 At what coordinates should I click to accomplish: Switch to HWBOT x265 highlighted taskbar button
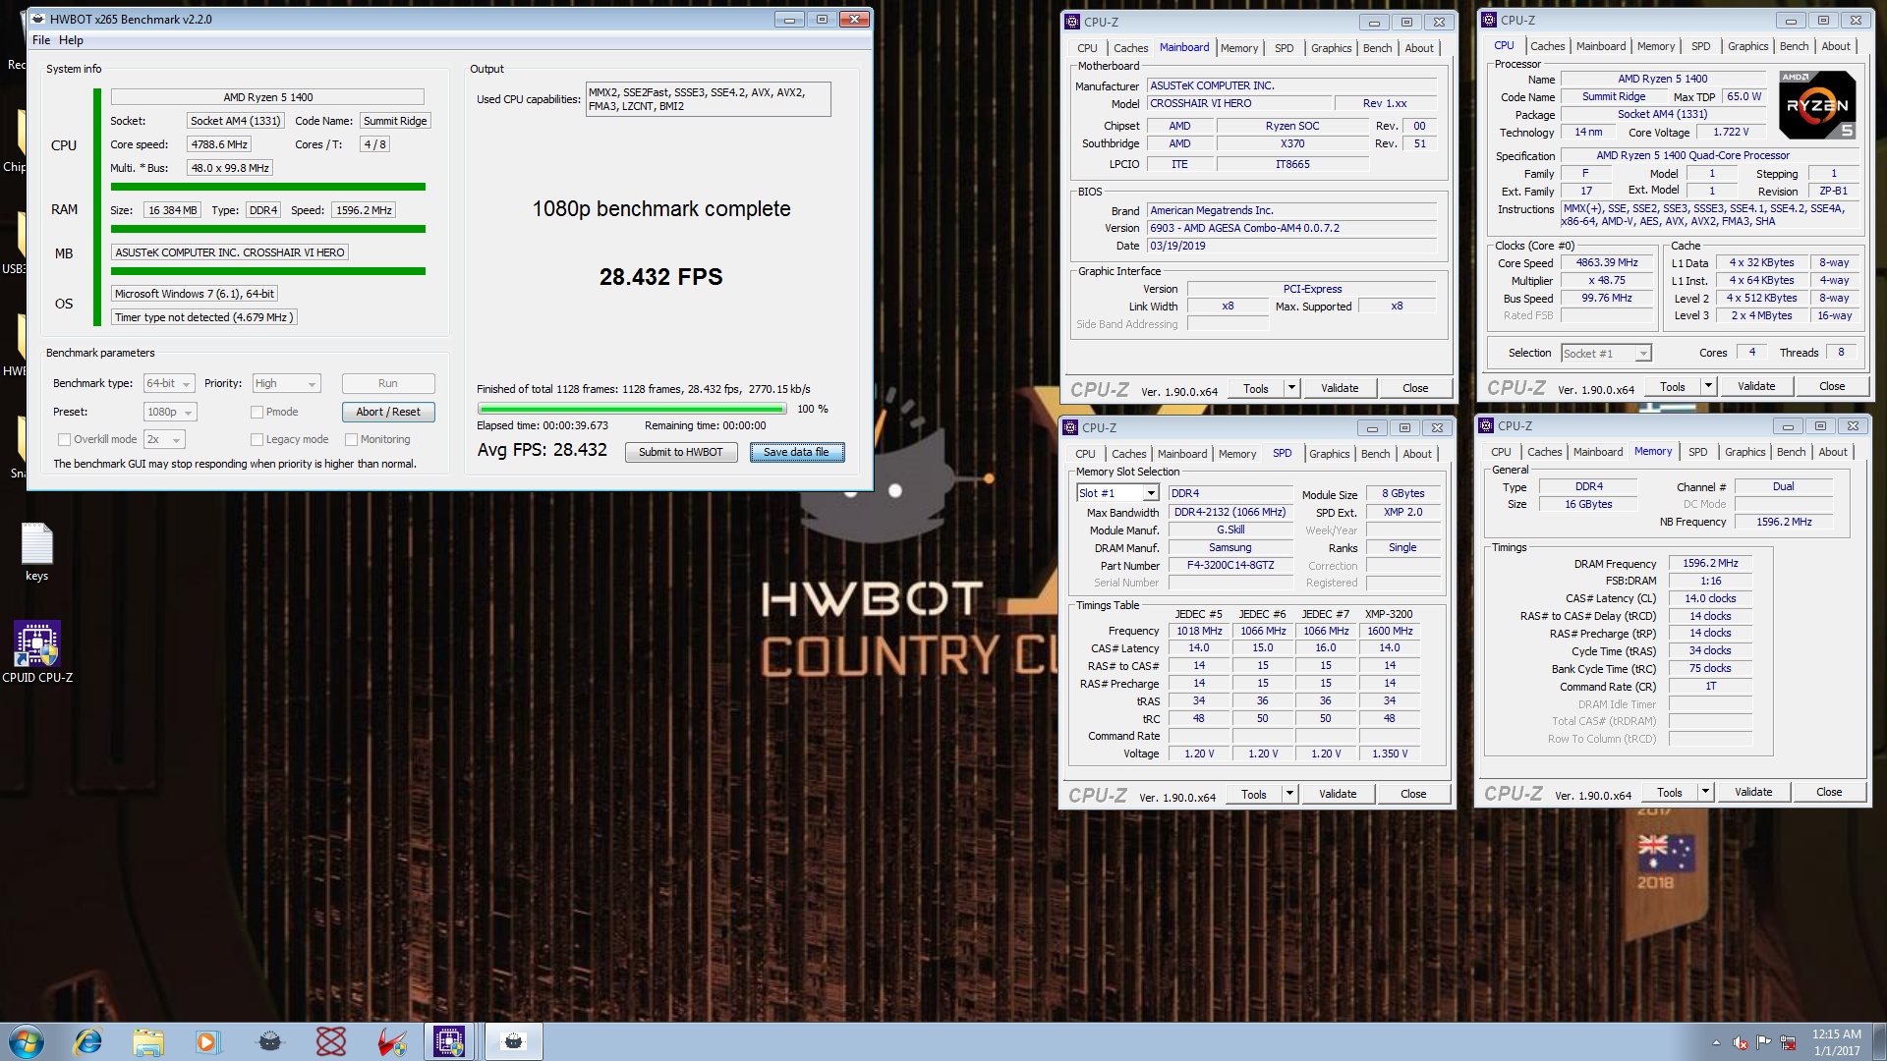point(513,1041)
